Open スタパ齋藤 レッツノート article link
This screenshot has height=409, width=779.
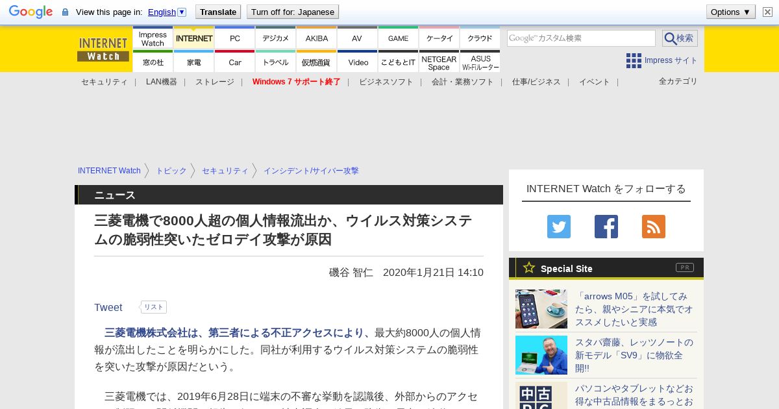click(634, 355)
